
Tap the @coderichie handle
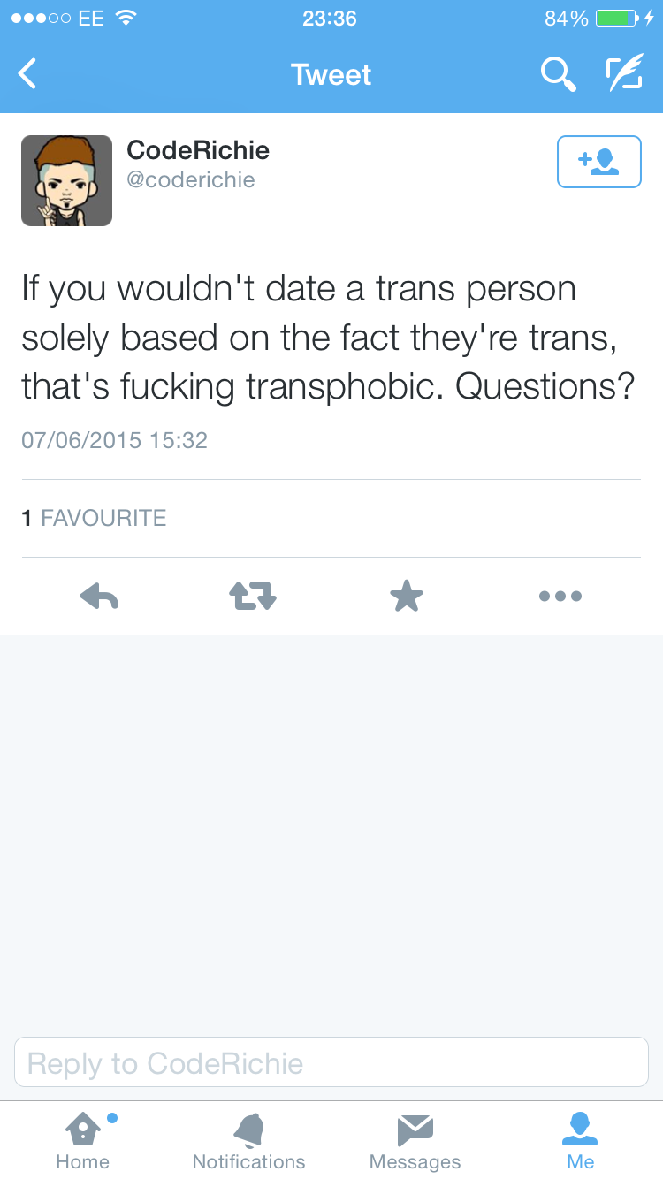pyautogui.click(x=191, y=180)
